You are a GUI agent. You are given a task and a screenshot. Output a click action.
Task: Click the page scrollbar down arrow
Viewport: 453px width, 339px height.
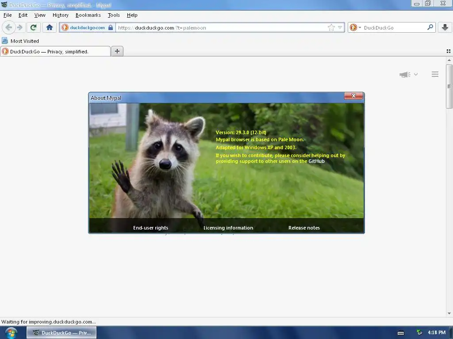[x=449, y=313]
